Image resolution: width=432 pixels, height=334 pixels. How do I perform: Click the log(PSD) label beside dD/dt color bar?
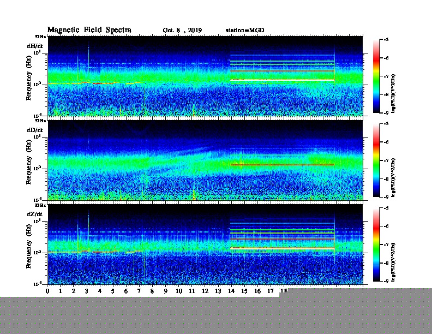[393, 177]
